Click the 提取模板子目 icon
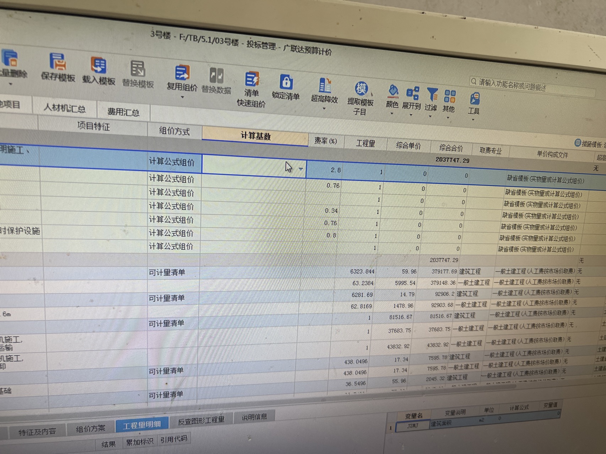The image size is (606, 454). (x=361, y=88)
